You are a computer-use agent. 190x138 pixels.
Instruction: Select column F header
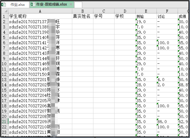pos(167,11)
